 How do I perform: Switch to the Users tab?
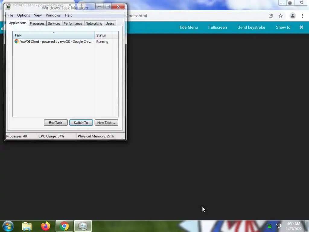tap(110, 24)
